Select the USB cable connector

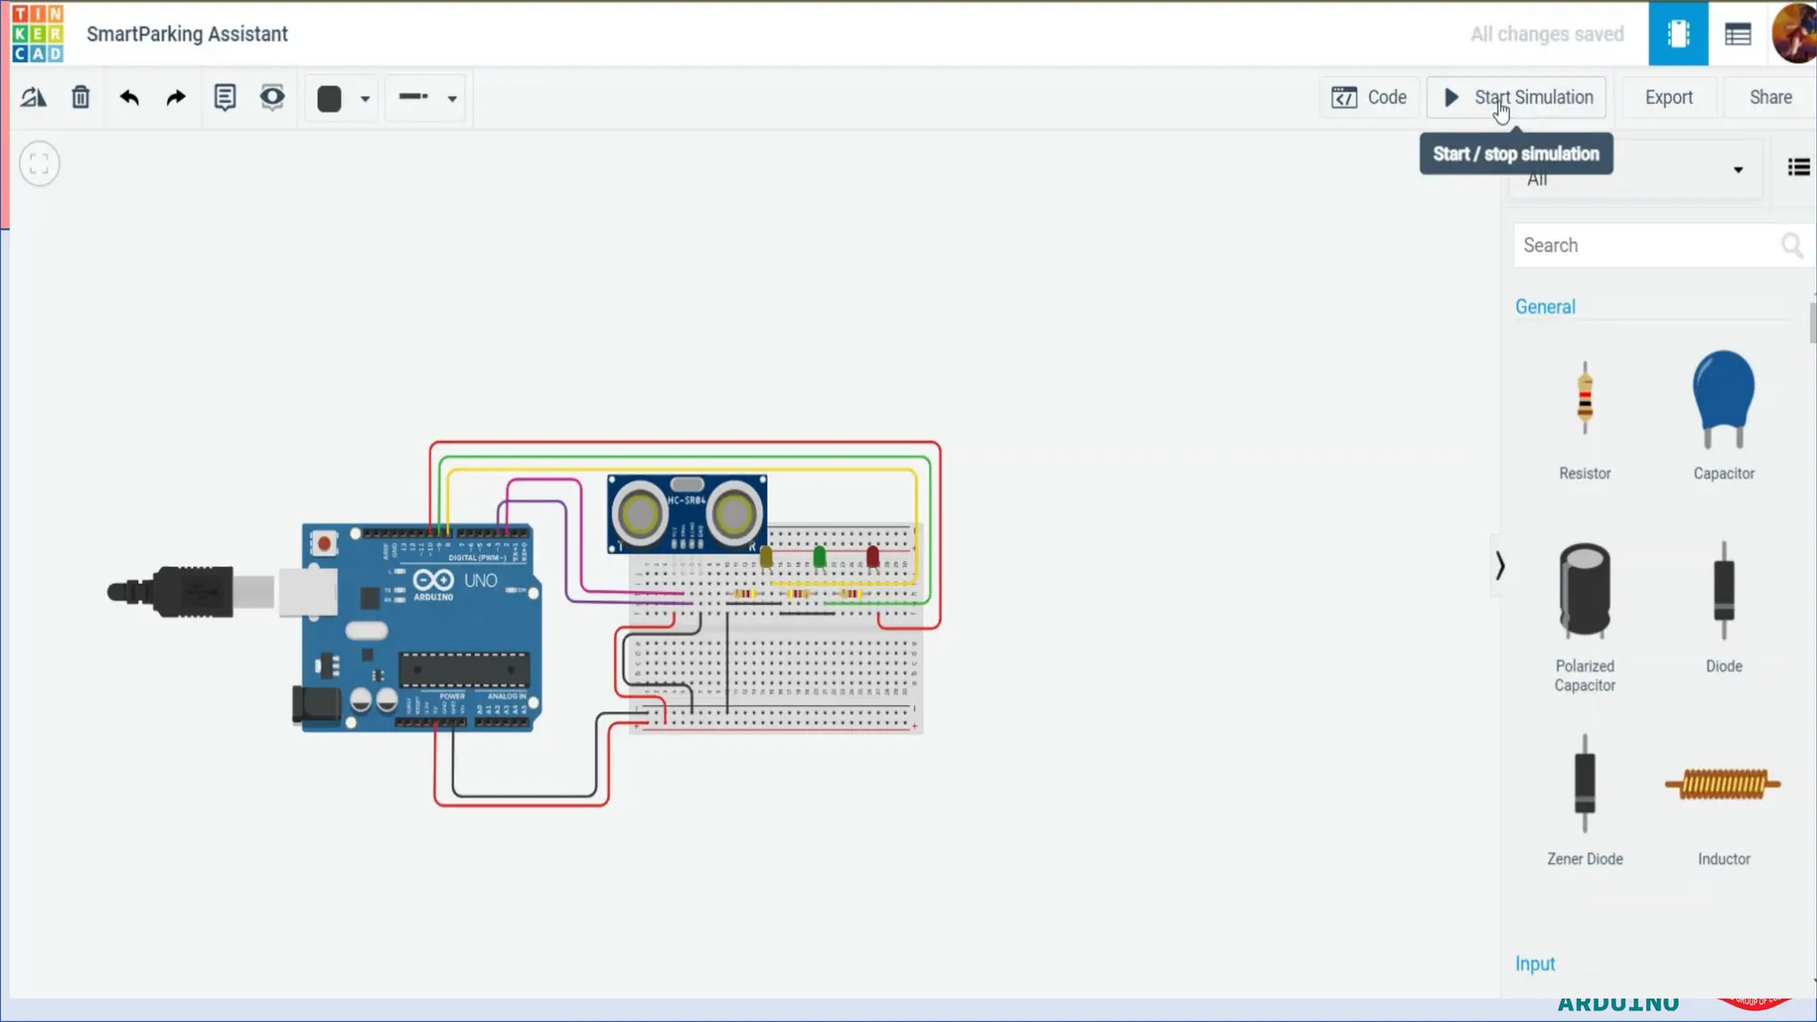[x=191, y=591]
